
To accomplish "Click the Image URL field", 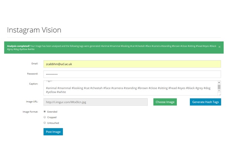I will tap(96, 102).
